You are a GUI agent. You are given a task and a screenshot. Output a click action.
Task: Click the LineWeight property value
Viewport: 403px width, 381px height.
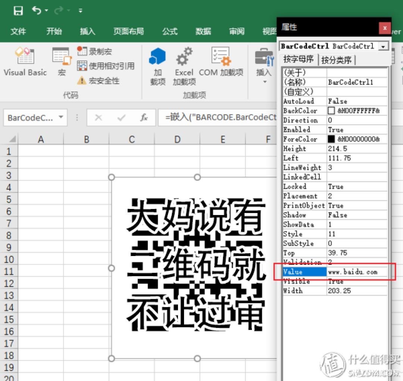pyautogui.click(x=357, y=168)
